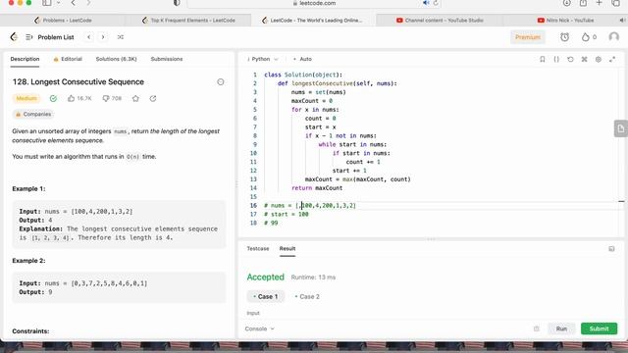Viewport: 628px width, 353px height.
Task: Click code line 16 comment
Action: (310, 206)
